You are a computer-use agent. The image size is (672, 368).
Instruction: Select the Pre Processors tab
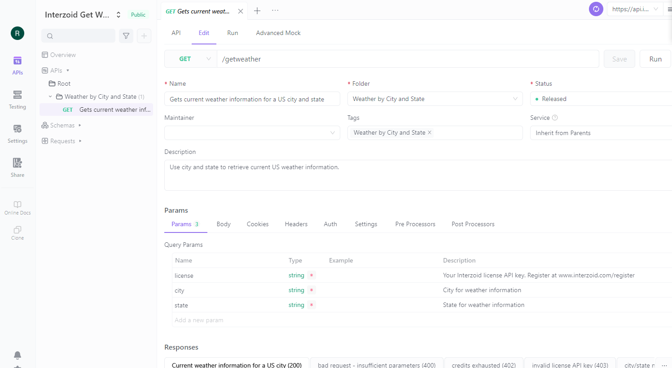415,224
